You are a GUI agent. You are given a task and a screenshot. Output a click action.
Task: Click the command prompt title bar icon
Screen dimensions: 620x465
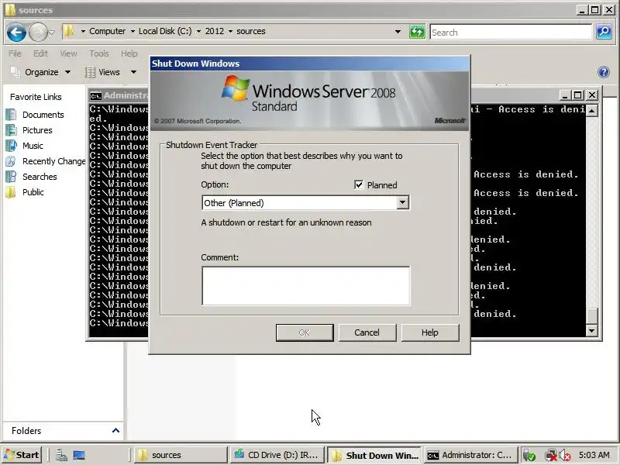(95, 95)
